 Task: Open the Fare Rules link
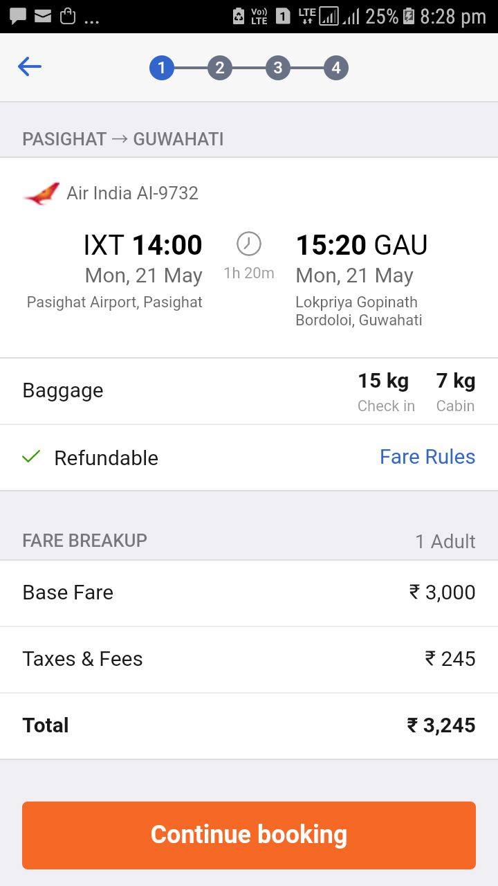click(427, 457)
